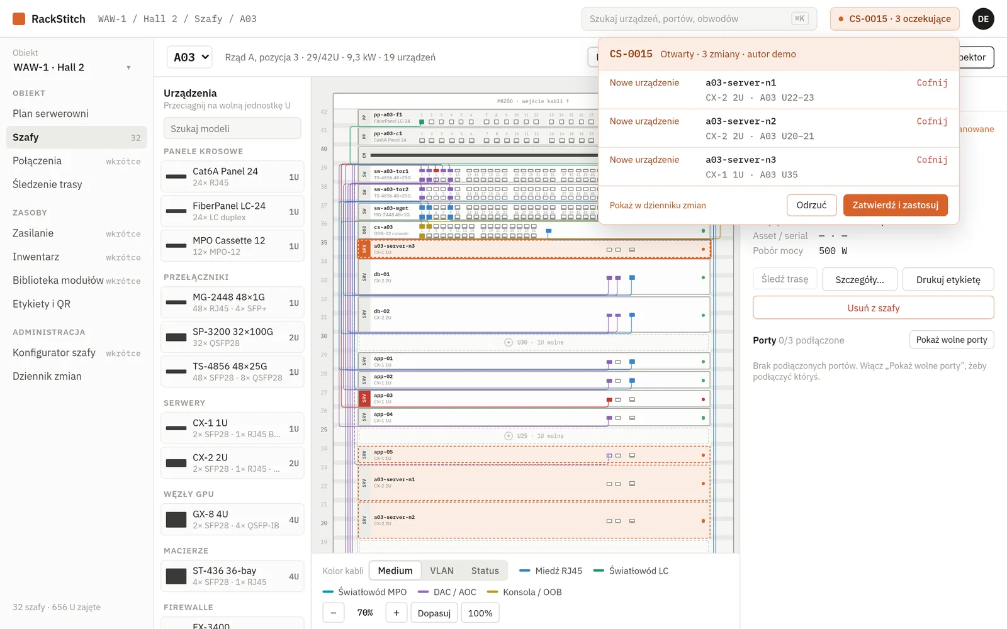Click the MG-2448 48×1G switch icon
The image size is (1007, 629).
pos(176,303)
